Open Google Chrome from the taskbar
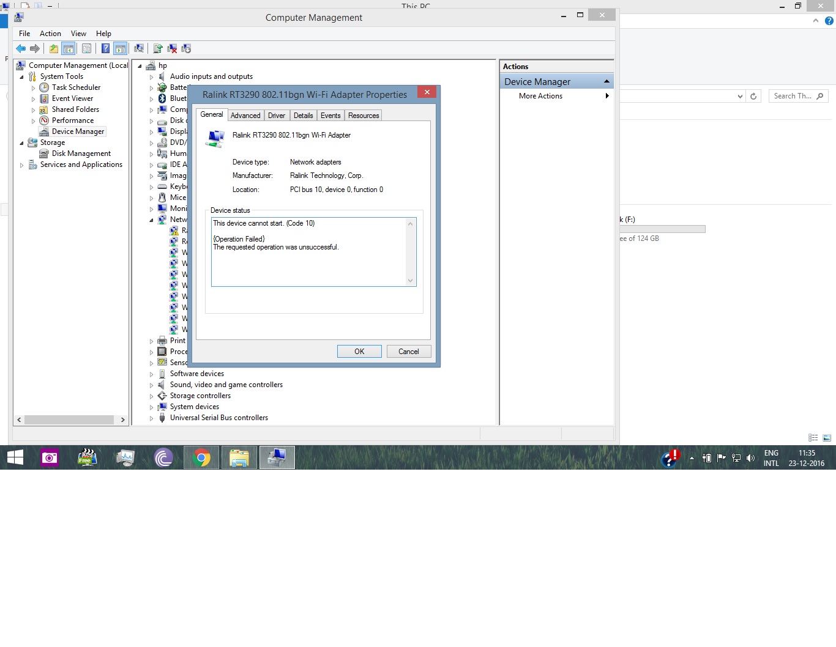 [201, 457]
